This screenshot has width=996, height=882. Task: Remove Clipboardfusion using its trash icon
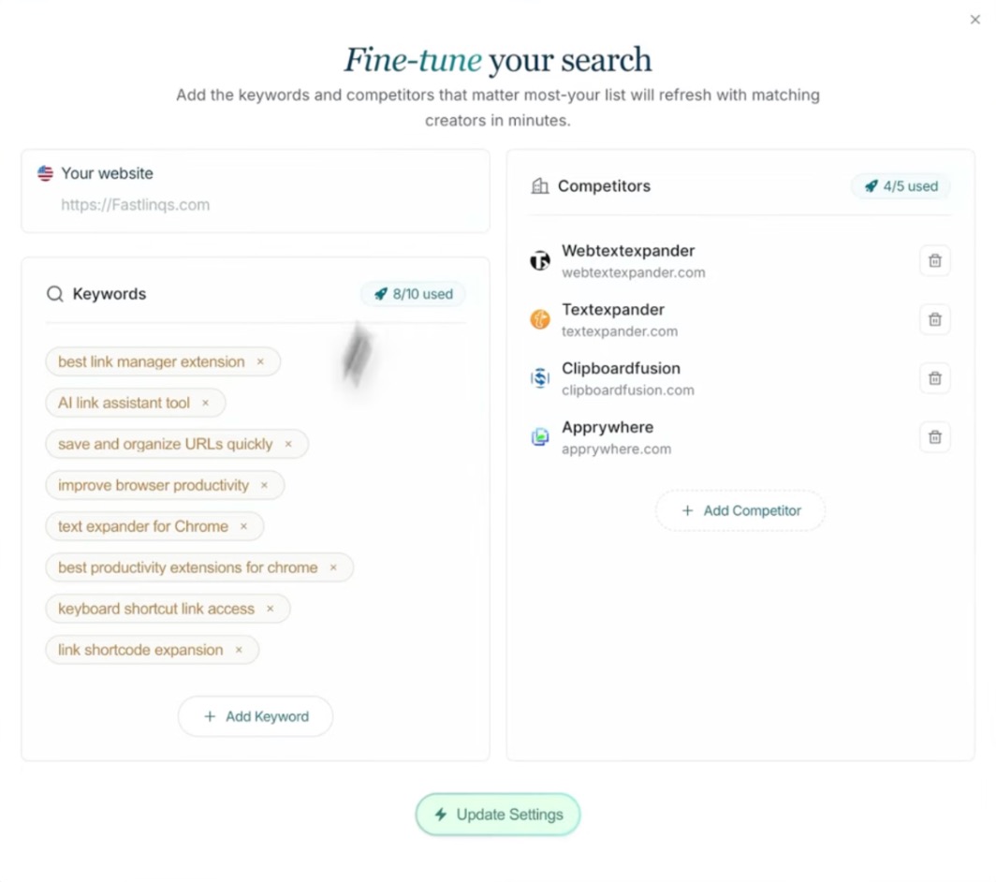[934, 378]
